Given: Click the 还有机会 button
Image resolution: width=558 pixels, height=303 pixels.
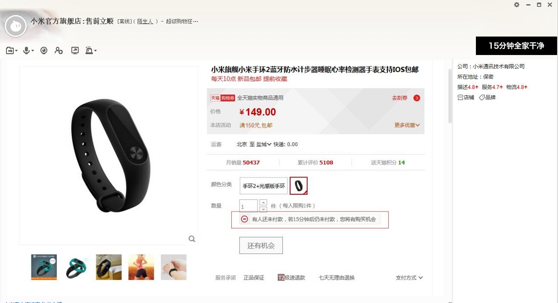Looking at the screenshot, I should (x=261, y=245).
